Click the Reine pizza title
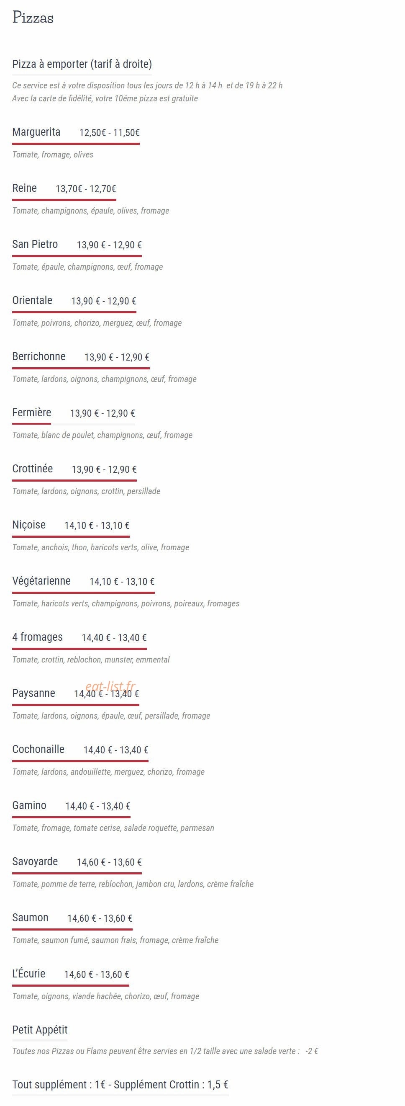 24,188
